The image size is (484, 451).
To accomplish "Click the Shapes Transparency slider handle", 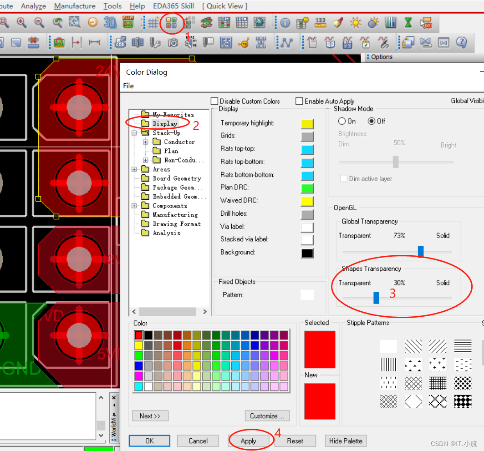I will [376, 298].
